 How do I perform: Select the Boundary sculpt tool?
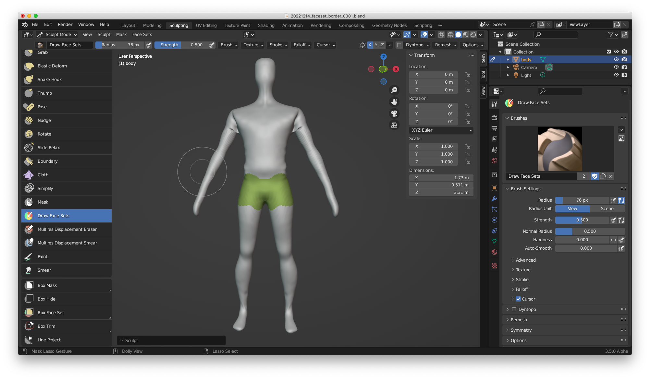coord(47,161)
